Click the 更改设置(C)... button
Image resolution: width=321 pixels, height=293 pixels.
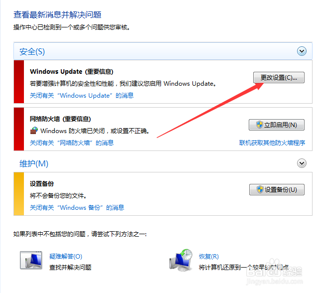coord(279,78)
